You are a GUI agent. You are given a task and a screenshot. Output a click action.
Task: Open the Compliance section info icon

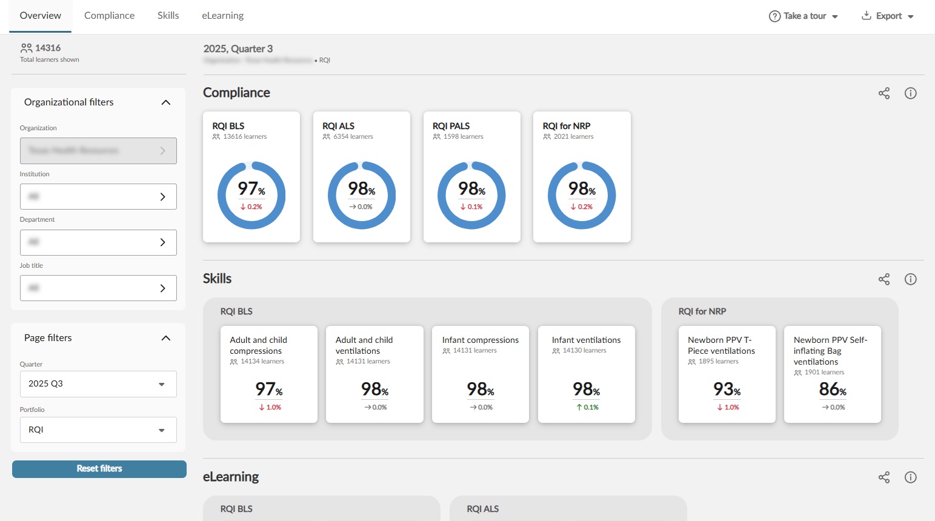tap(910, 93)
